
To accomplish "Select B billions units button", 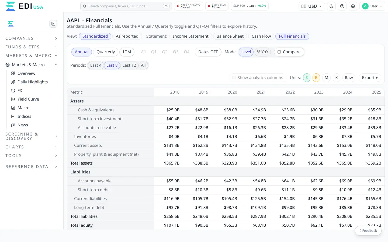I will coord(316,78).
